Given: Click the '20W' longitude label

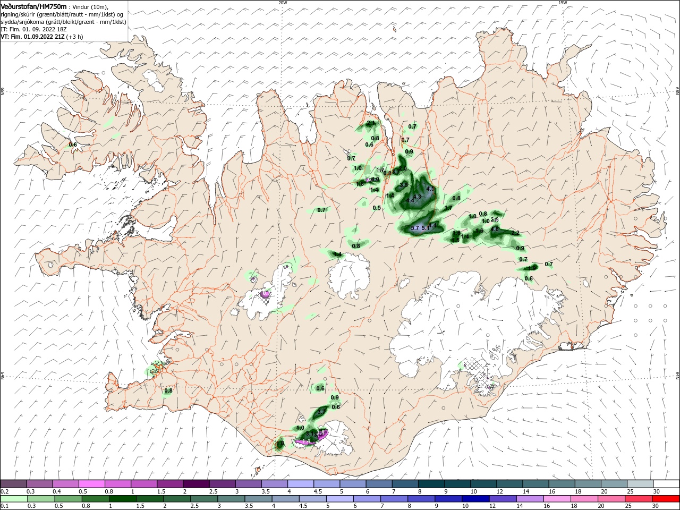Looking at the screenshot, I should [283, 3].
